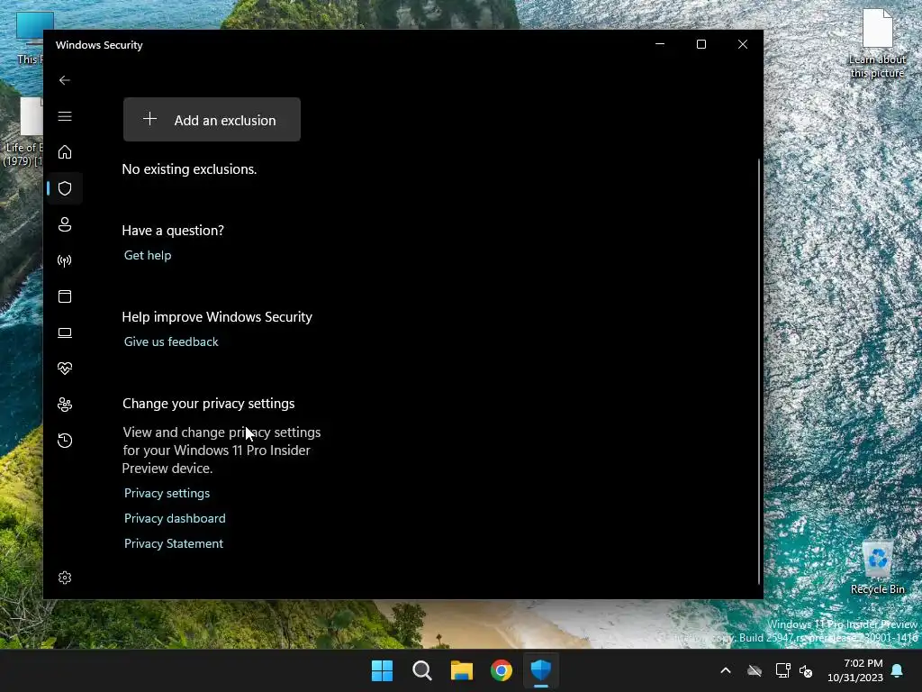Minimize the Windows Security window
Screen dimensions: 922x692
tap(660, 44)
